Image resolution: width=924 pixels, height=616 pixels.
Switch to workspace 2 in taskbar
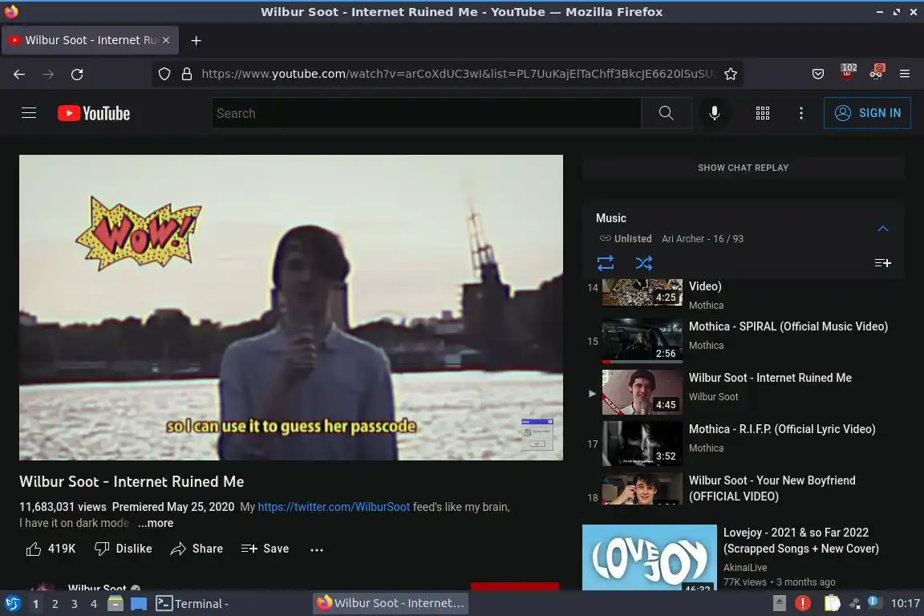[x=55, y=604]
